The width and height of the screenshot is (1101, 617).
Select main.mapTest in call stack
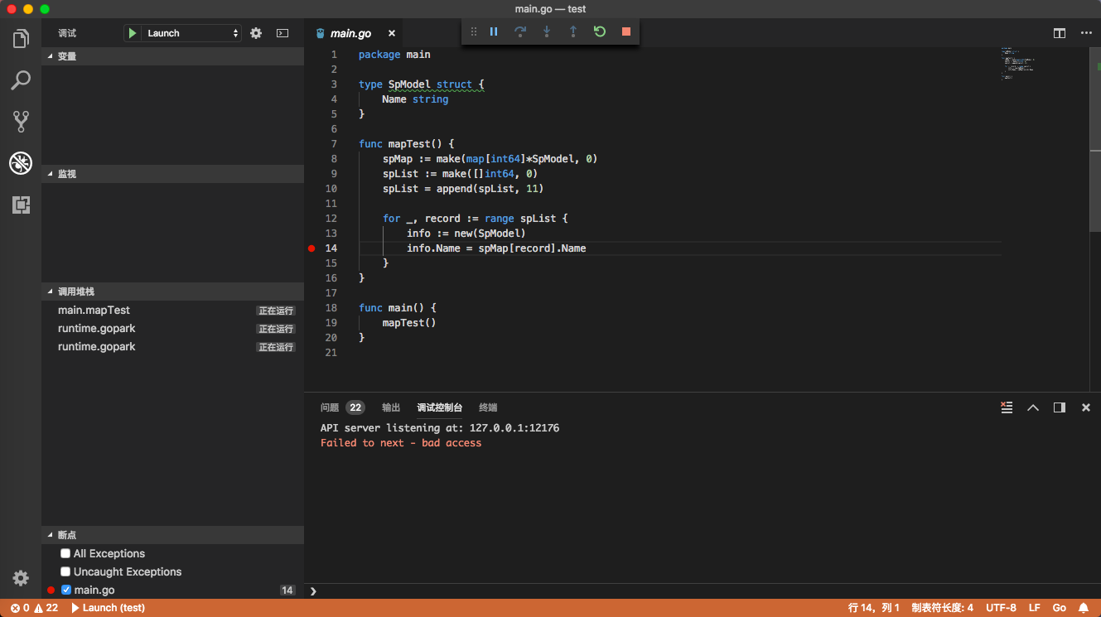tap(173, 310)
